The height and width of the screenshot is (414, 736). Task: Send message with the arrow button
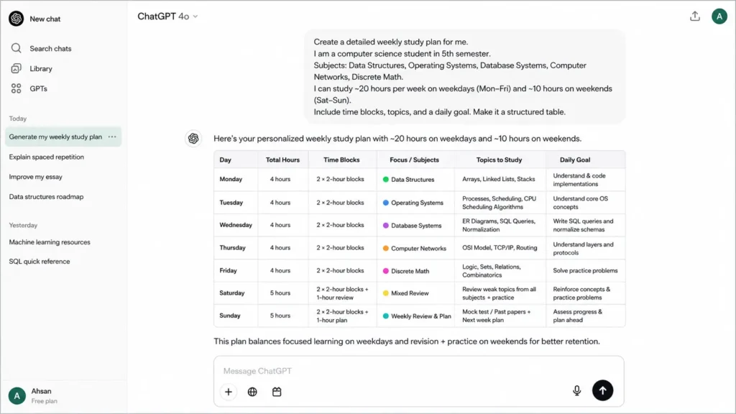point(603,390)
